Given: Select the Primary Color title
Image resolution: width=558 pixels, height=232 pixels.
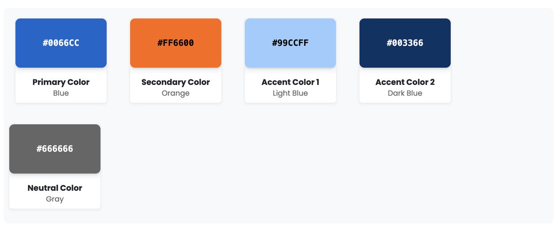Looking at the screenshot, I should 61,82.
